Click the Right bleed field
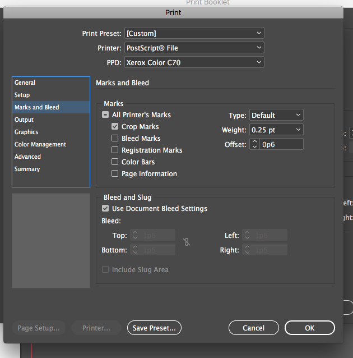The height and width of the screenshot is (358, 353). coord(270,250)
